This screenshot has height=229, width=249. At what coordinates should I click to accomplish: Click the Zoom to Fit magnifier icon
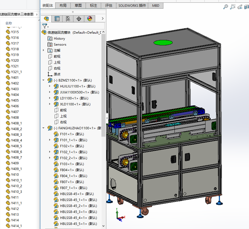coord(226,7)
